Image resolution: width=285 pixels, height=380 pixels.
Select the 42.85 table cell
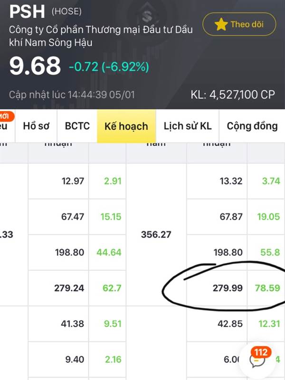(217, 323)
